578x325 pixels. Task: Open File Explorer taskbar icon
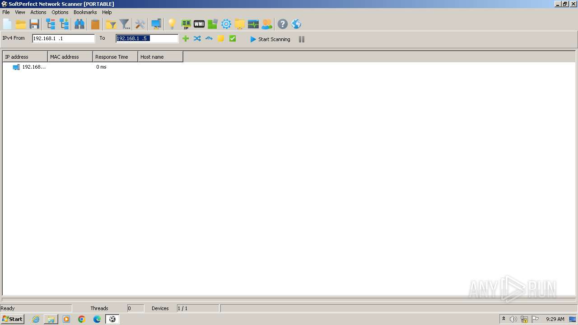51,319
